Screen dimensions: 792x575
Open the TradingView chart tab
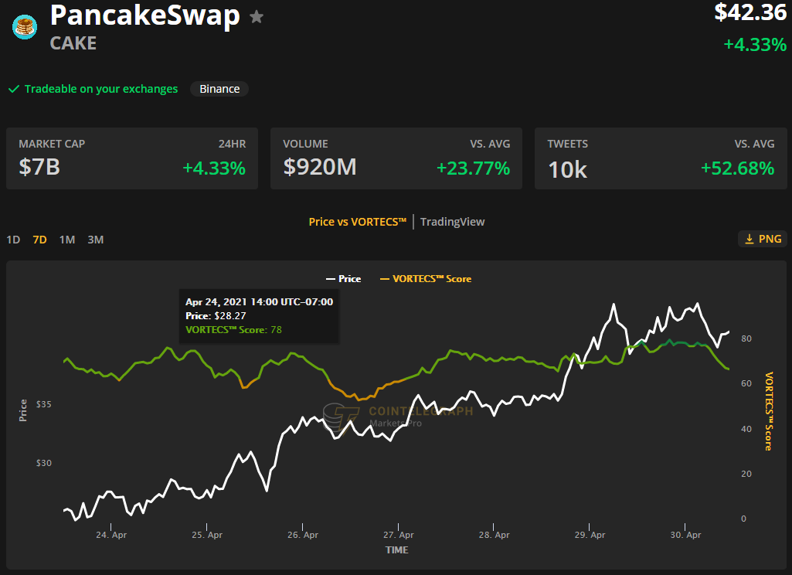click(x=452, y=222)
